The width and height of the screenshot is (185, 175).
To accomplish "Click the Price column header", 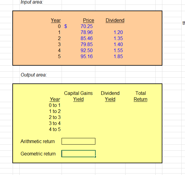I will pyautogui.click(x=88, y=20).
